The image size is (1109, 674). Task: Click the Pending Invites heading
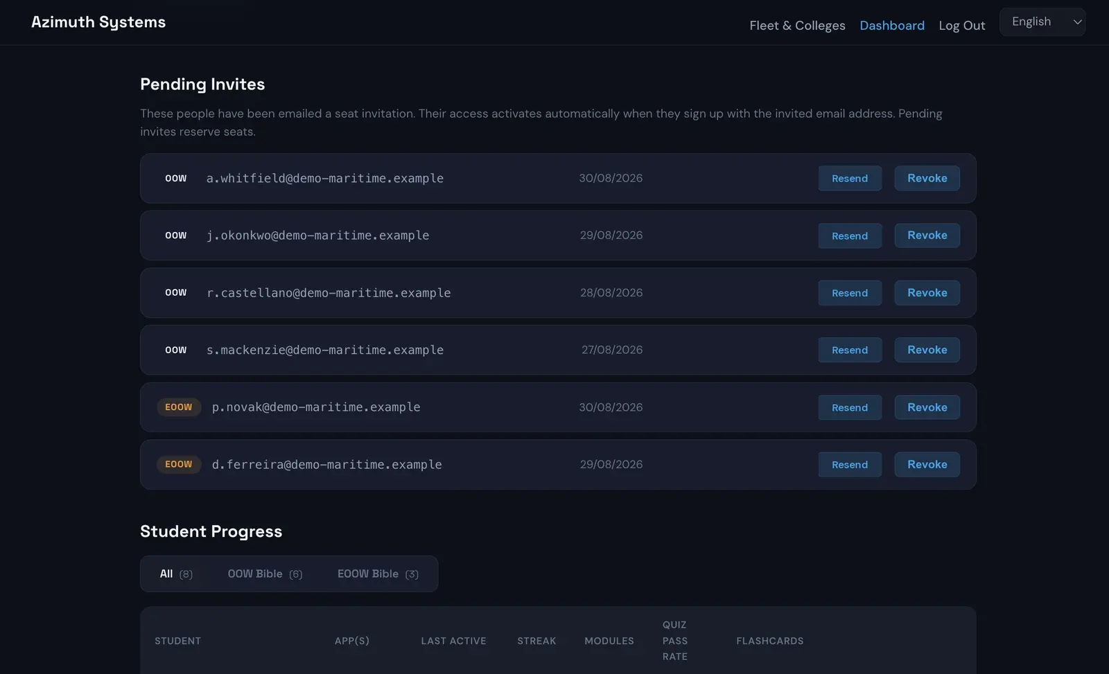202,85
